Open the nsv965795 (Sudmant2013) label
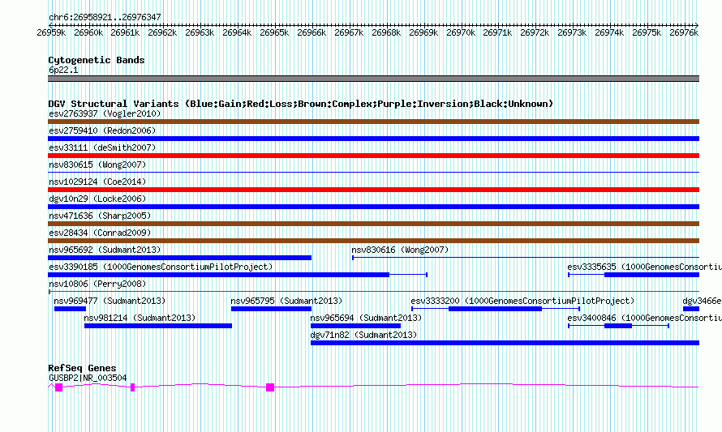The width and height of the screenshot is (722, 432). point(286,301)
